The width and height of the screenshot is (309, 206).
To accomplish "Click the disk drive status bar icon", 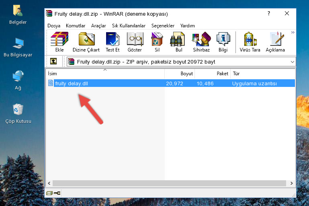I will tap(49, 193).
